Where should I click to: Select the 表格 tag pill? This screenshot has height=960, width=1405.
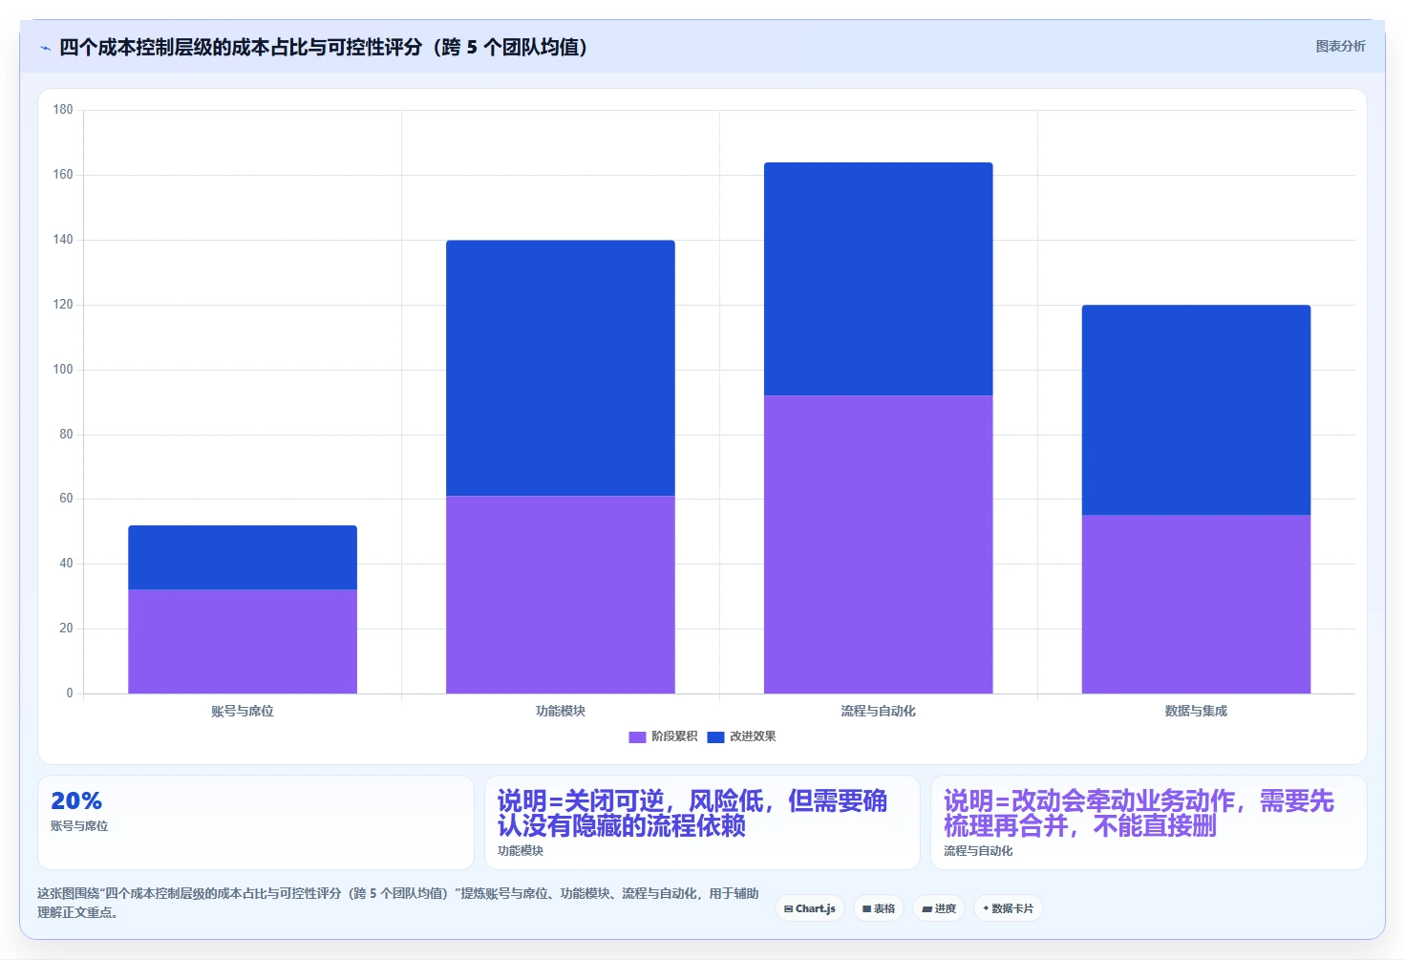[x=879, y=908]
